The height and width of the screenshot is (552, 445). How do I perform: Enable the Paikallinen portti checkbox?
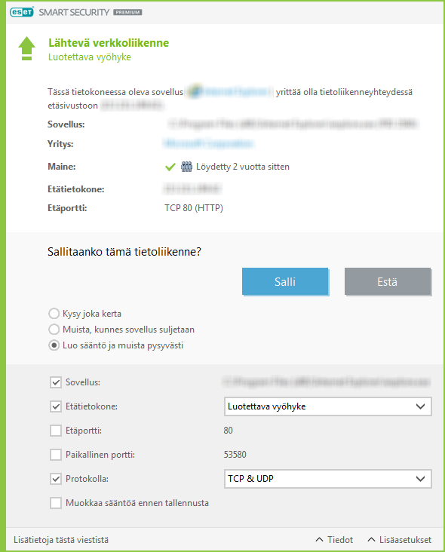pyautogui.click(x=56, y=455)
